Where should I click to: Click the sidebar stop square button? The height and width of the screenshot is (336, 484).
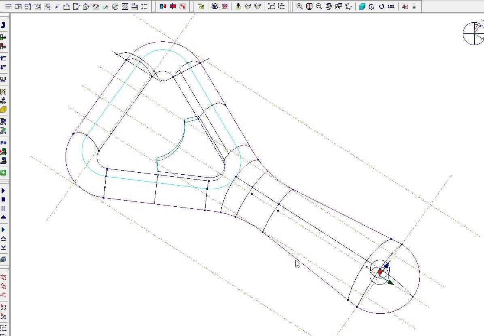pos(3,200)
